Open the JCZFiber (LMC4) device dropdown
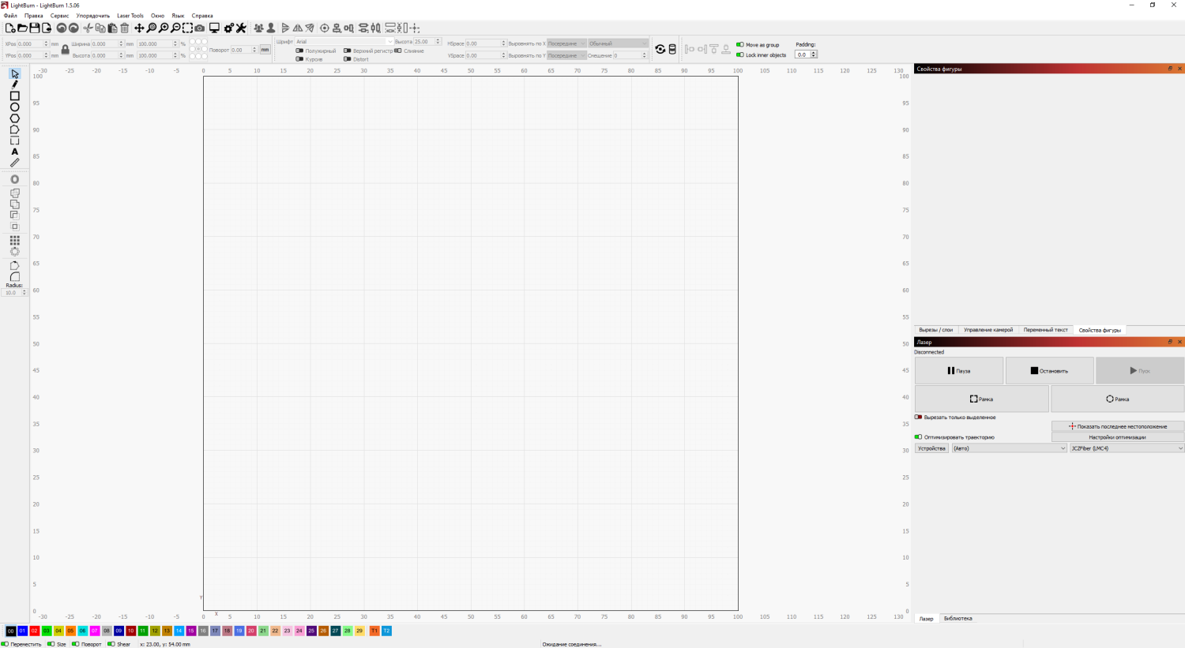Screen dimensions: 1185x648 click(1126, 448)
